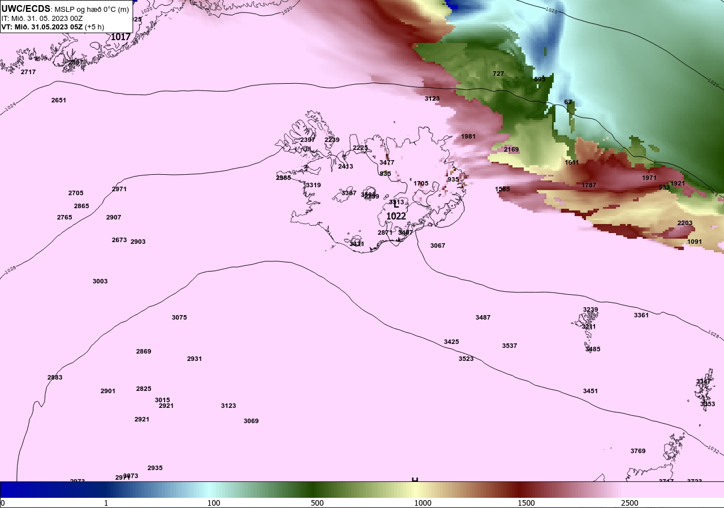The height and width of the screenshot is (508, 724).
Task: Pick the 1787 value
Action: tap(589, 185)
